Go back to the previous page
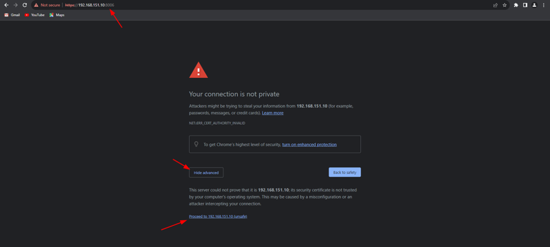The image size is (550, 247). tap(6, 5)
